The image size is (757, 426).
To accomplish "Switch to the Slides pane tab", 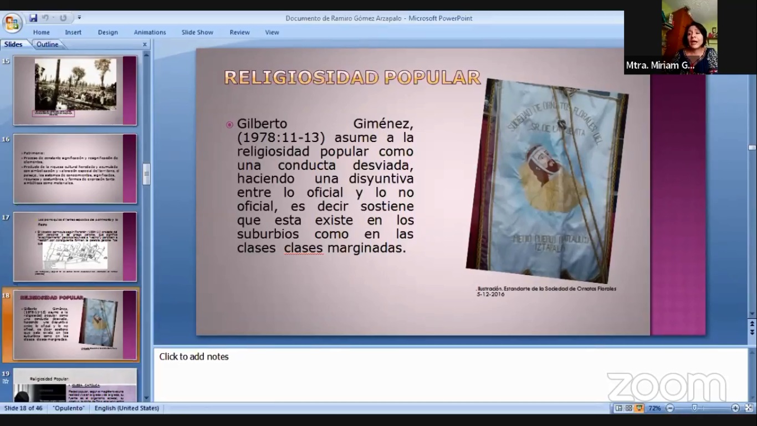I will (14, 44).
